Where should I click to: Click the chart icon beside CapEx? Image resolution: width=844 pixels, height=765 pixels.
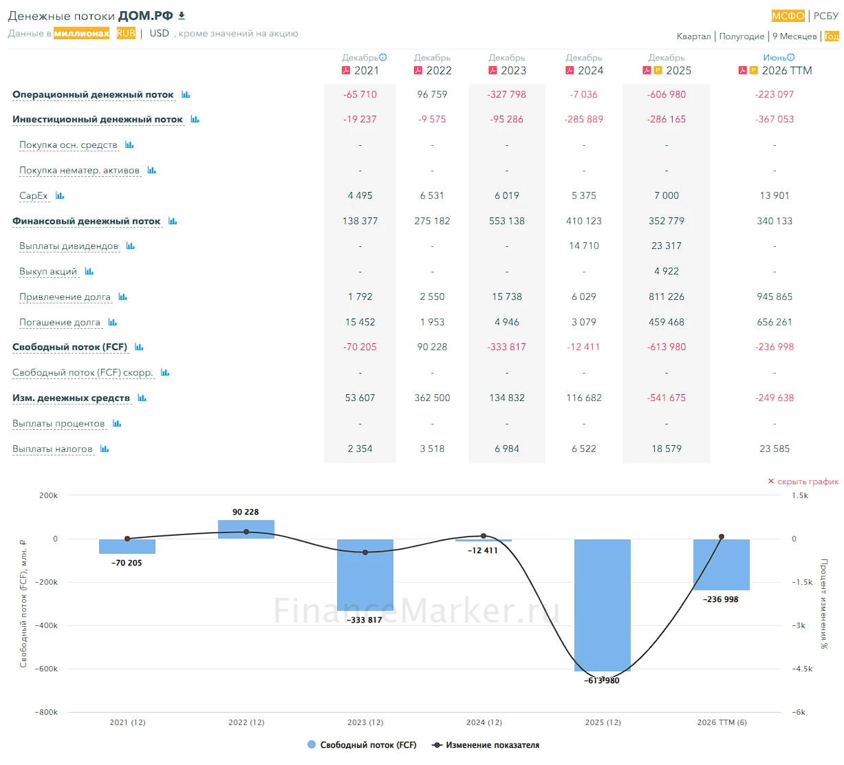60,195
